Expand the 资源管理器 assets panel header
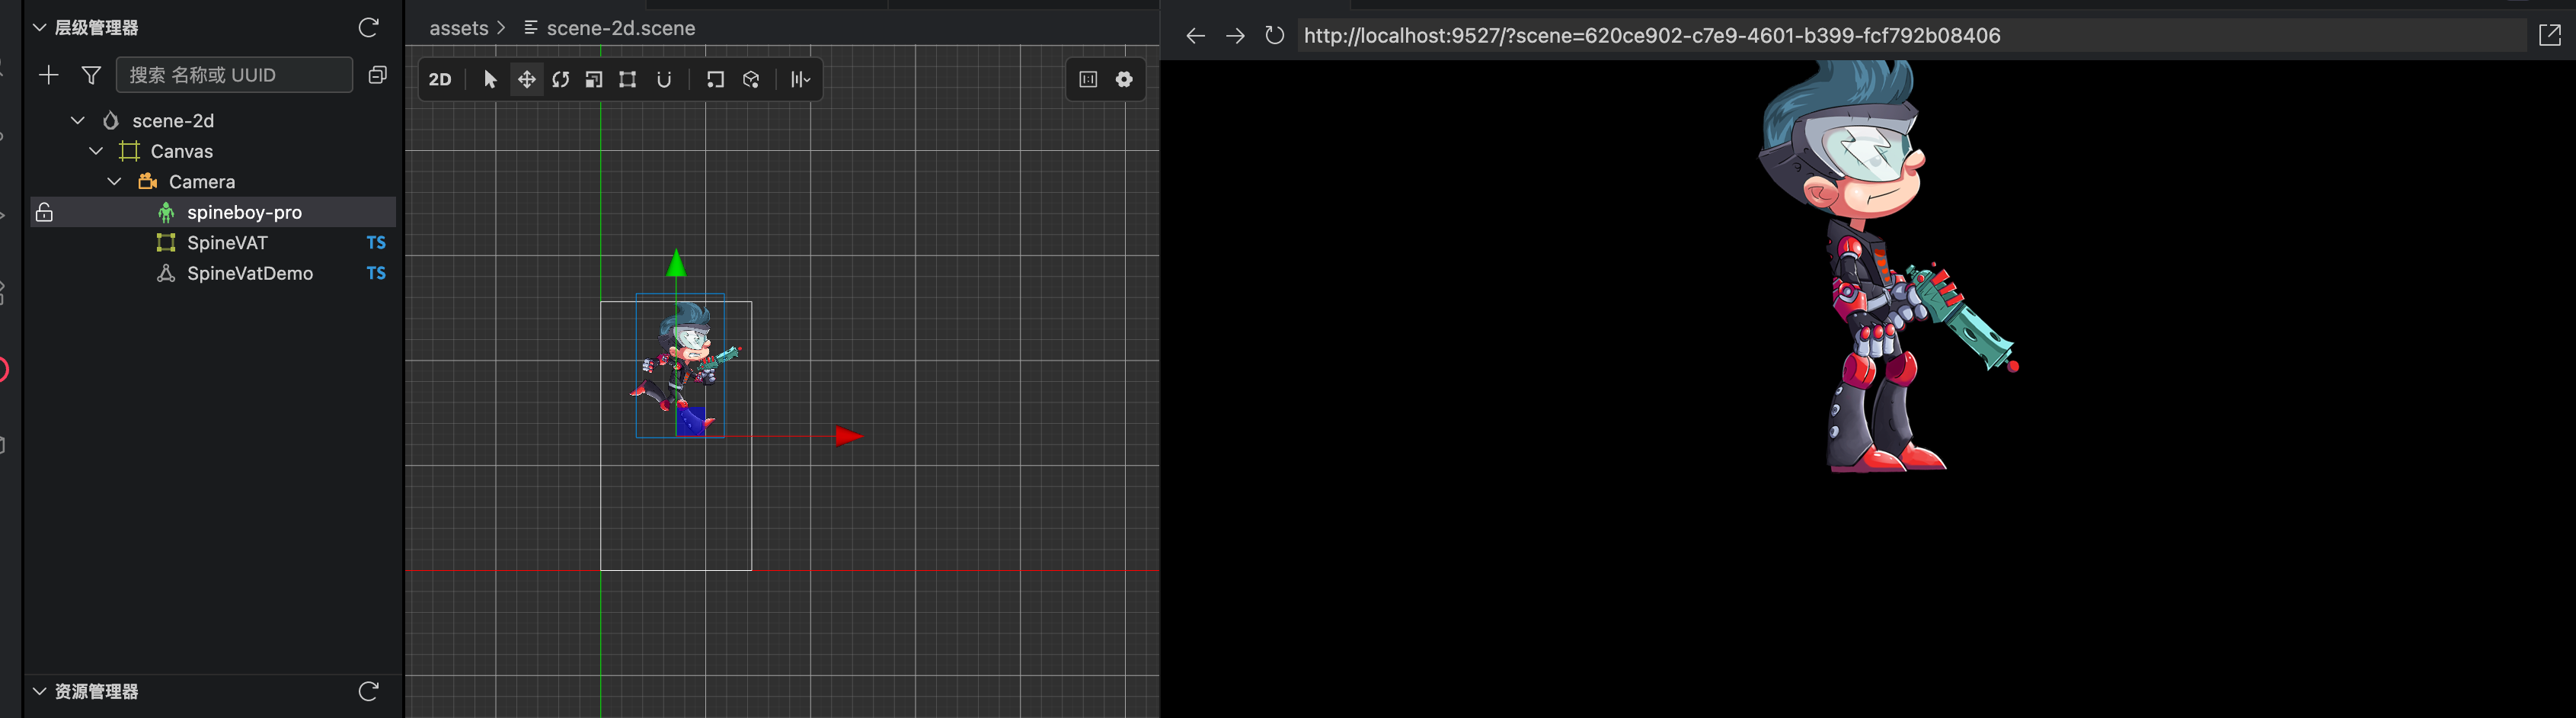The width and height of the screenshot is (2576, 718). click(40, 691)
